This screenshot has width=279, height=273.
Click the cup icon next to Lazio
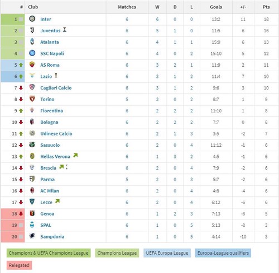[x=56, y=76]
